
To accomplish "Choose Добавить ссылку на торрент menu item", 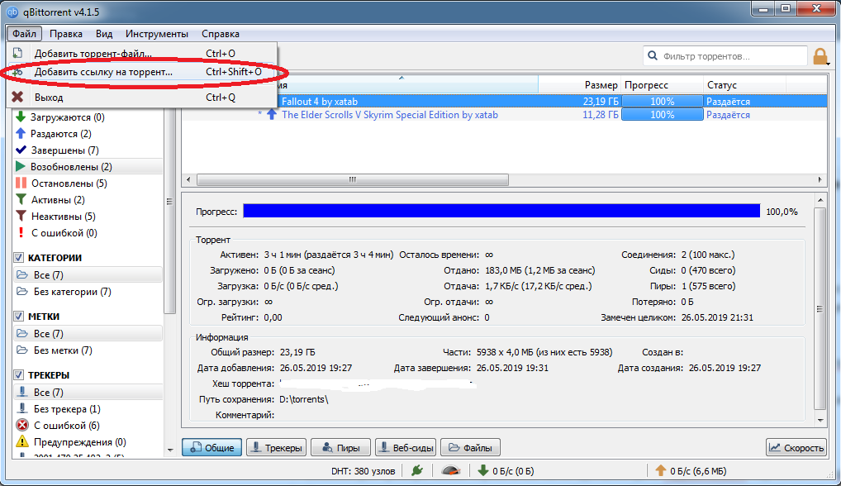I will click(x=103, y=72).
